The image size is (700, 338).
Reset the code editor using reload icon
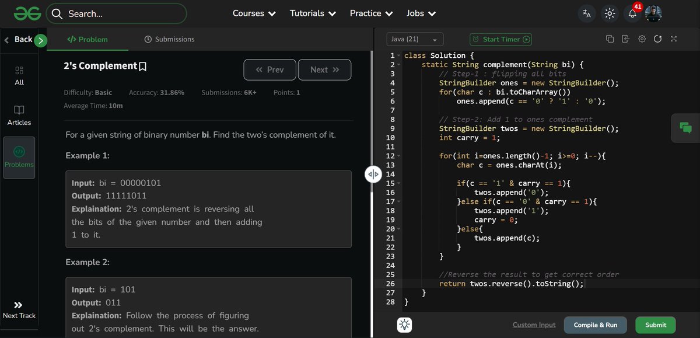click(x=658, y=38)
